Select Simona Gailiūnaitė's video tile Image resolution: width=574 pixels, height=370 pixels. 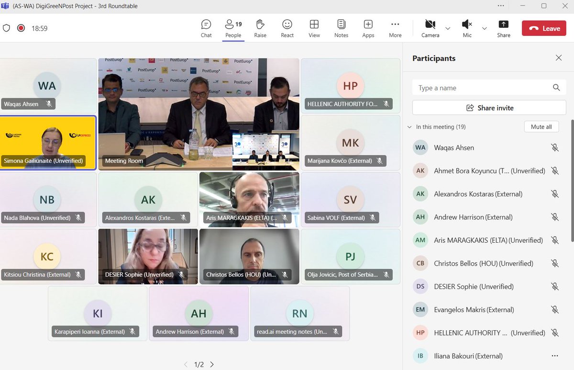pos(48,142)
